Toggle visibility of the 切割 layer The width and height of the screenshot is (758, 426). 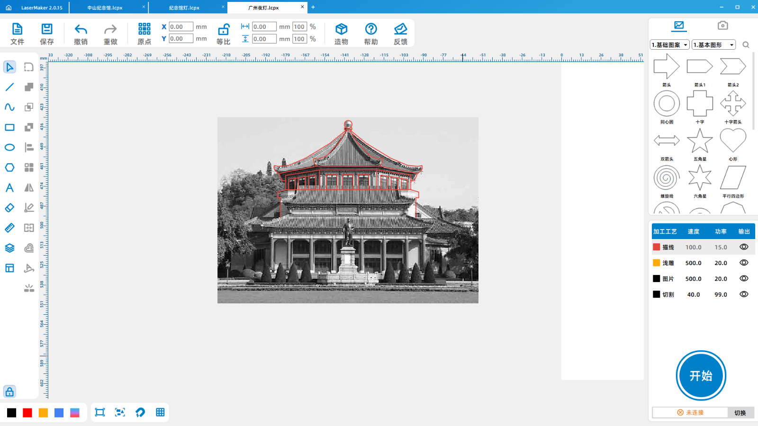tap(744, 294)
